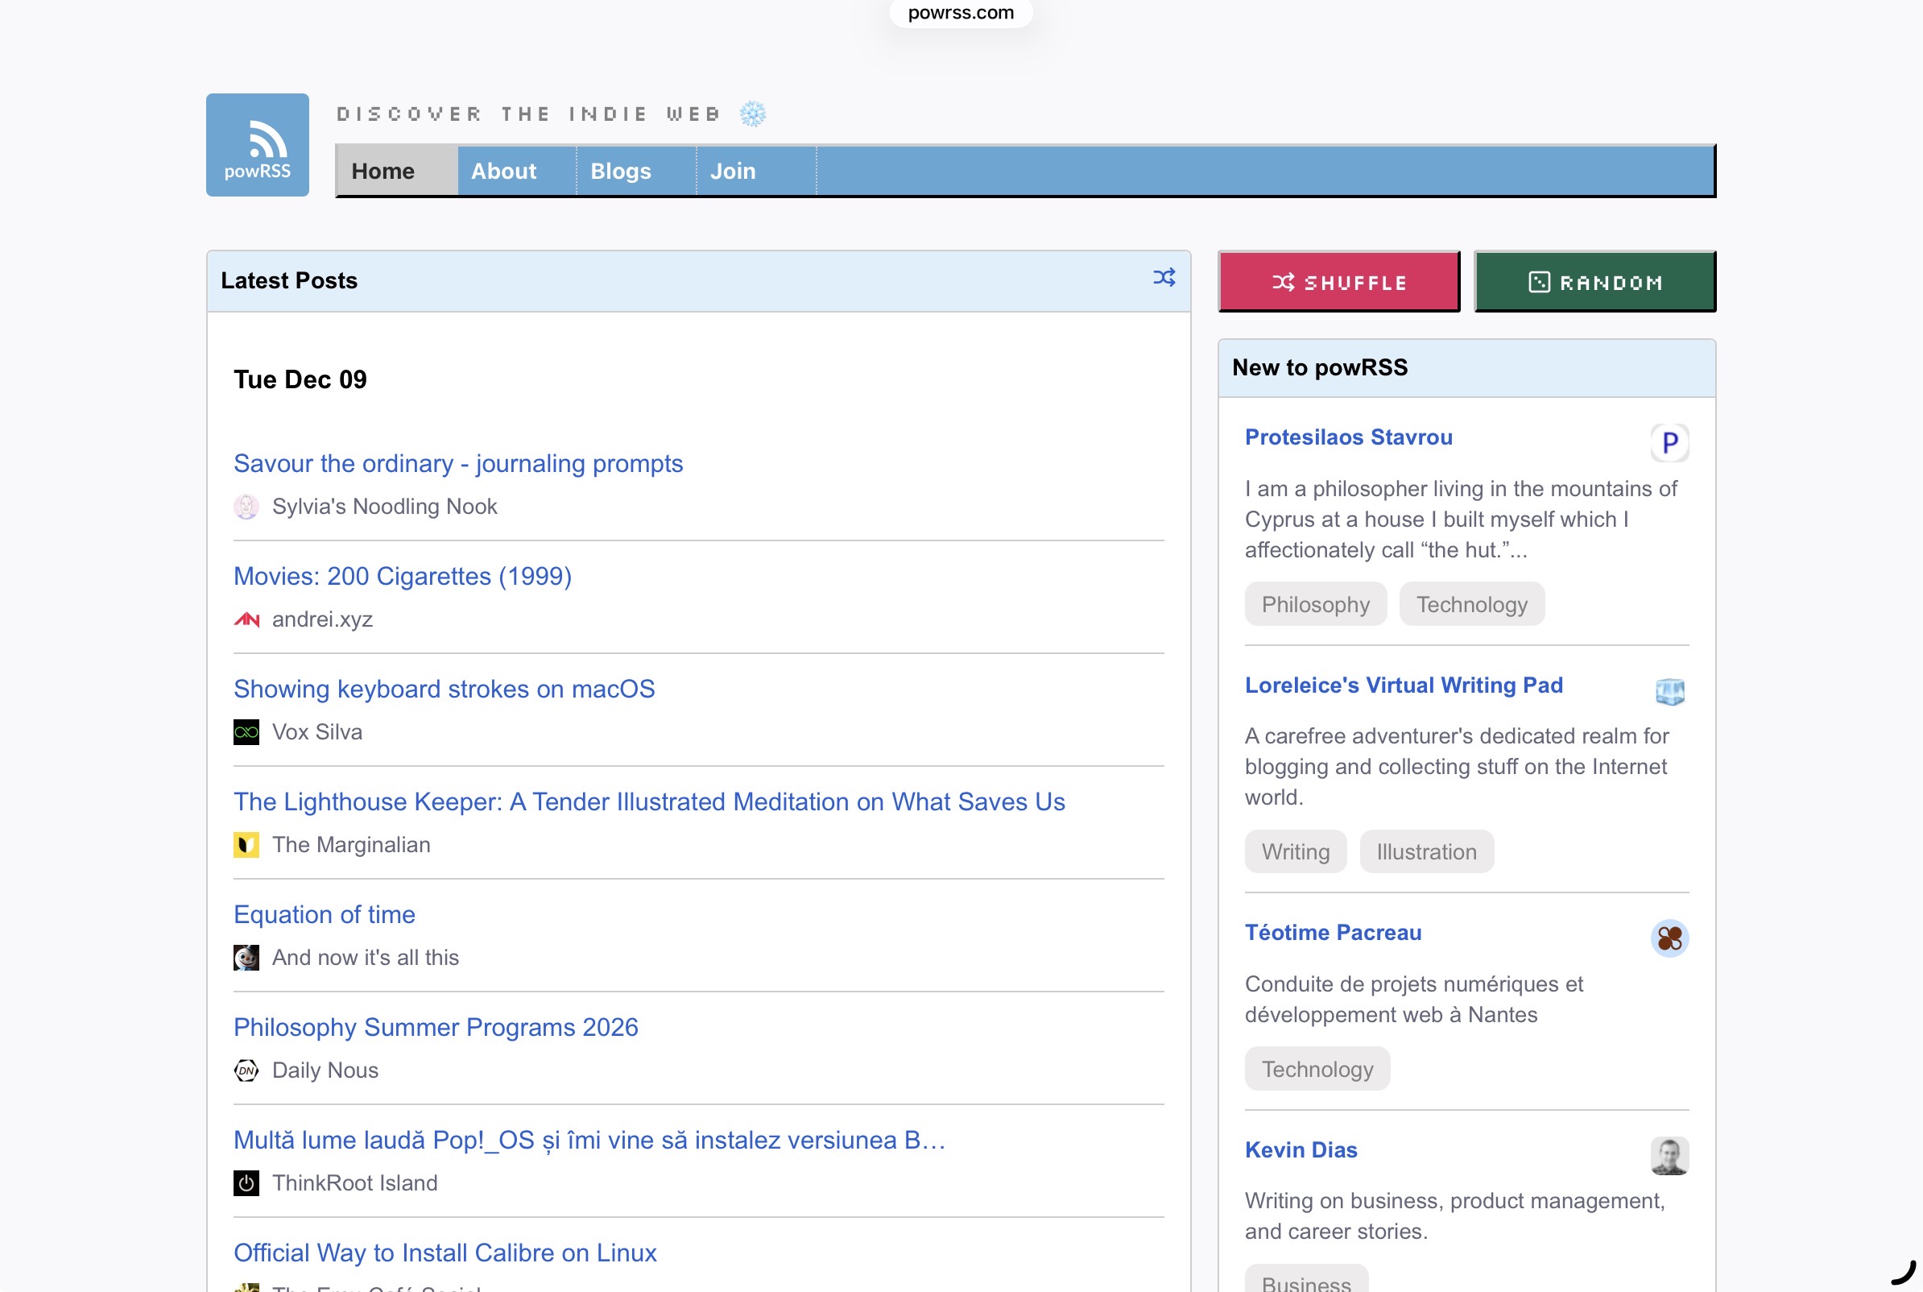The image size is (1923, 1292).
Task: Visit Loreleice's Virtual Writing Pad link
Action: (1404, 685)
